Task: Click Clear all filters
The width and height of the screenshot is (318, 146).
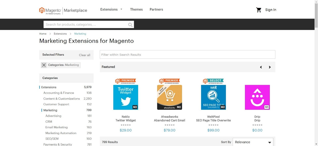Action: pyautogui.click(x=85, y=55)
